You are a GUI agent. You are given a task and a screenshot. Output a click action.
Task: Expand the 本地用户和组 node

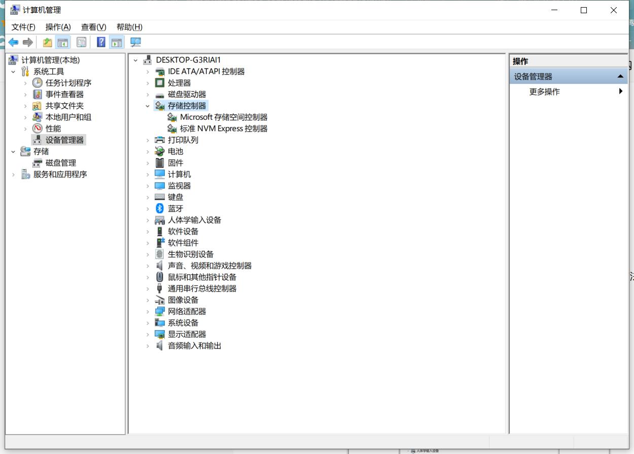click(x=25, y=117)
